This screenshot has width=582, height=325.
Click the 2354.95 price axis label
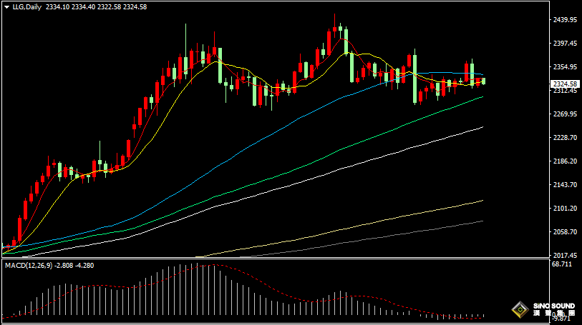click(564, 67)
